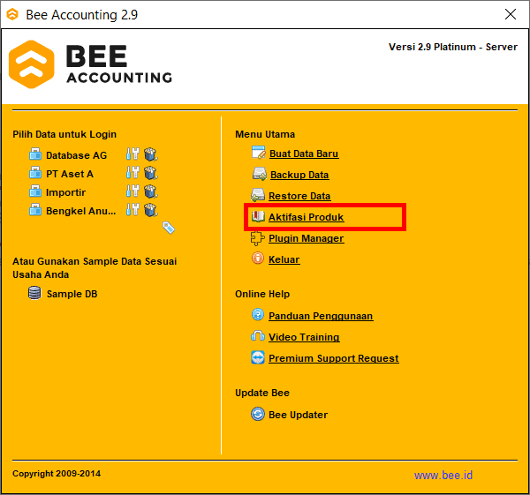
Task: Open the Buat Data Baru link
Action: click(x=304, y=154)
